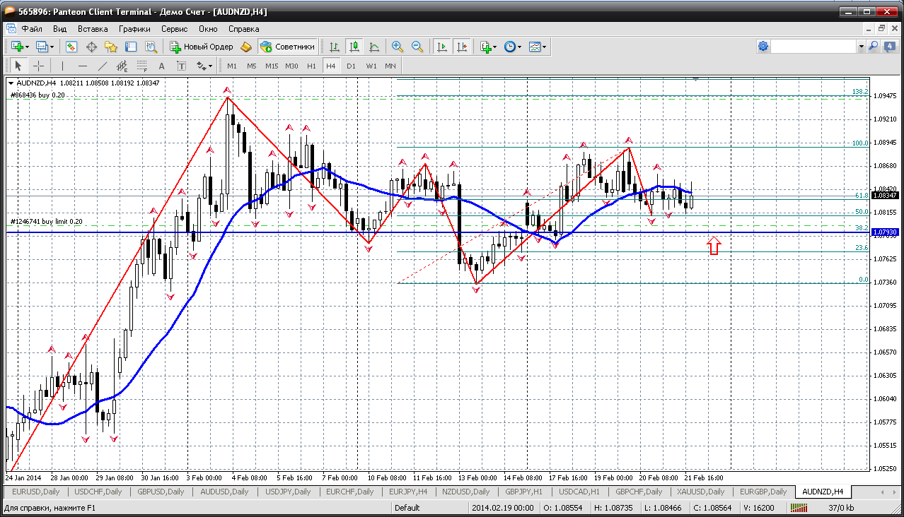904x517 pixels.
Task: Open the Periods clock dropdown arrow
Action: 519,47
